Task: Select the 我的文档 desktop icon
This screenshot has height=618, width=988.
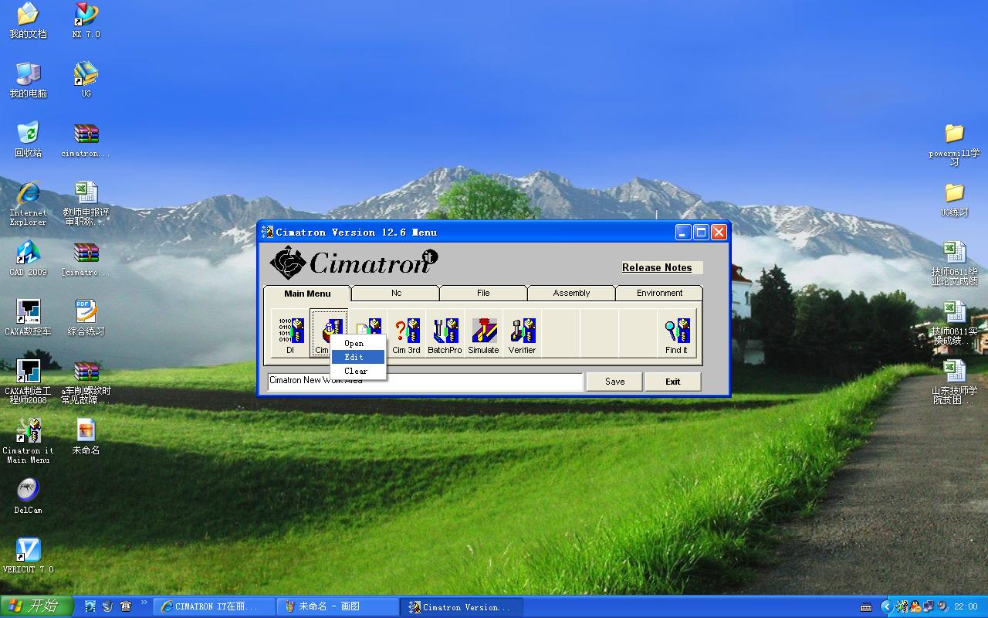Action: (28, 20)
